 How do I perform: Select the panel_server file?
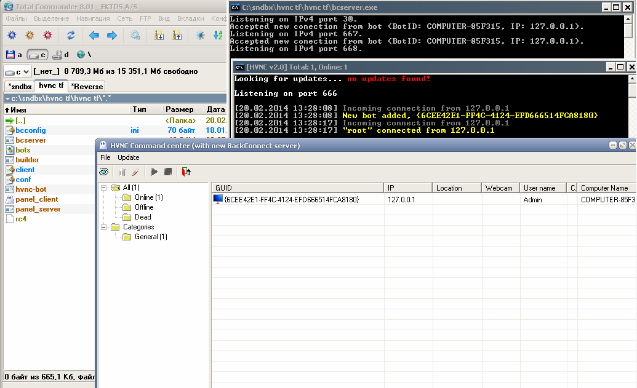(x=38, y=209)
